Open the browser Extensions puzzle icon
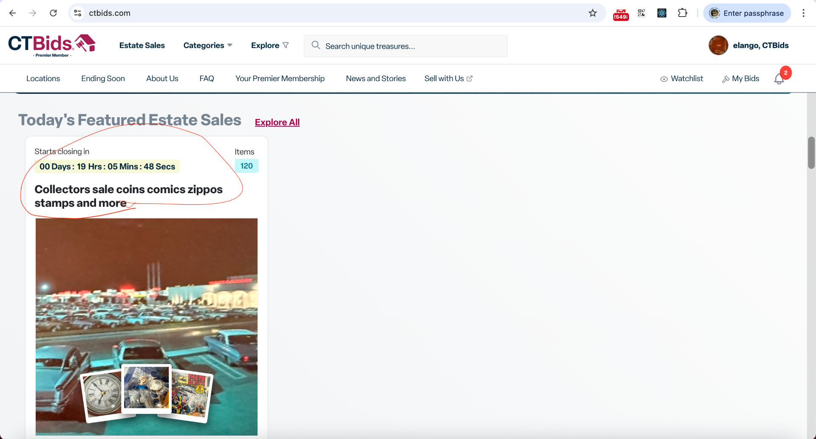Image resolution: width=816 pixels, height=439 pixels. point(682,13)
